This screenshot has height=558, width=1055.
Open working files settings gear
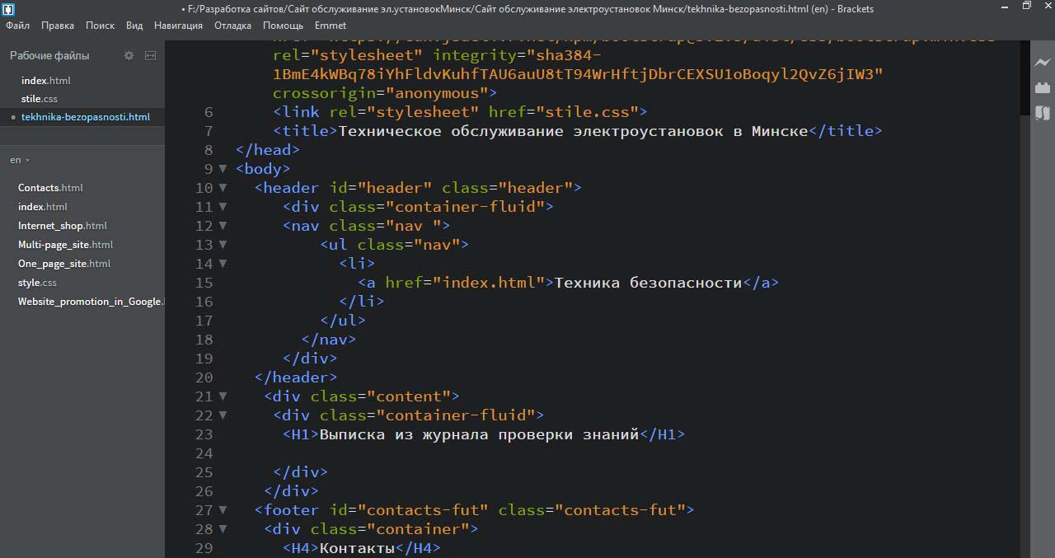coord(129,55)
